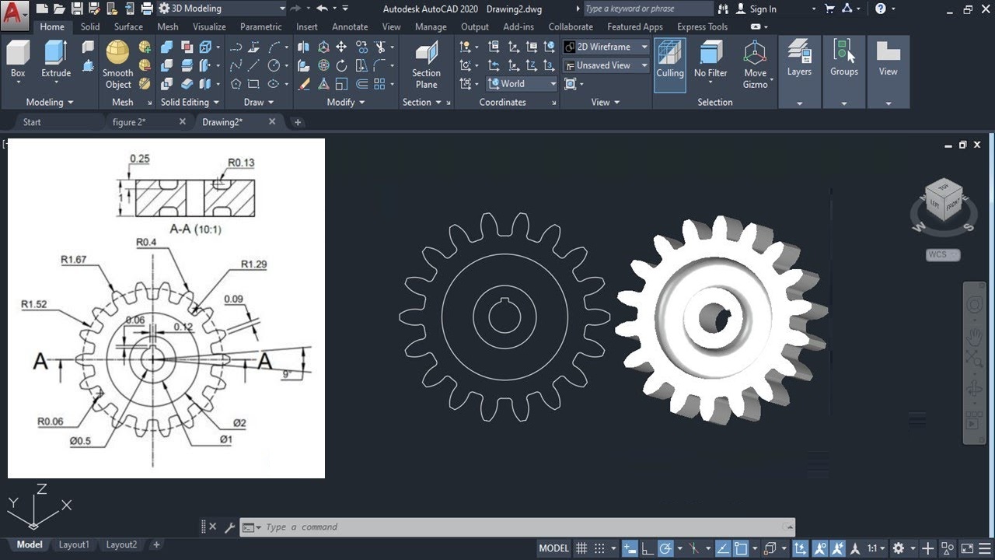The height and width of the screenshot is (560, 995).
Task: Toggle MODEL space button in status bar
Action: pyautogui.click(x=553, y=548)
